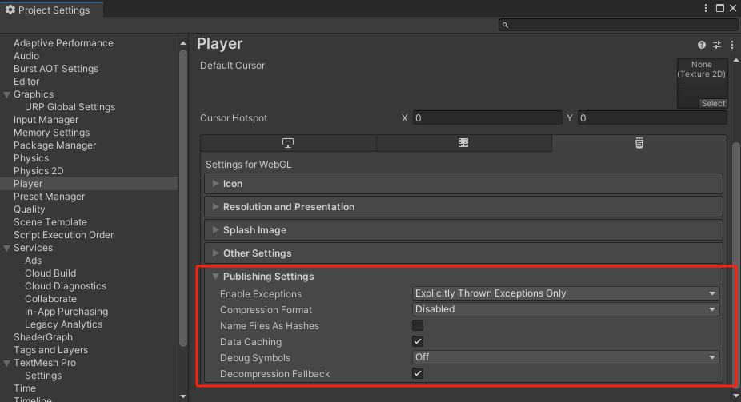The height and width of the screenshot is (402, 741).
Task: Open the window options three-dot menu
Action: tap(706, 8)
